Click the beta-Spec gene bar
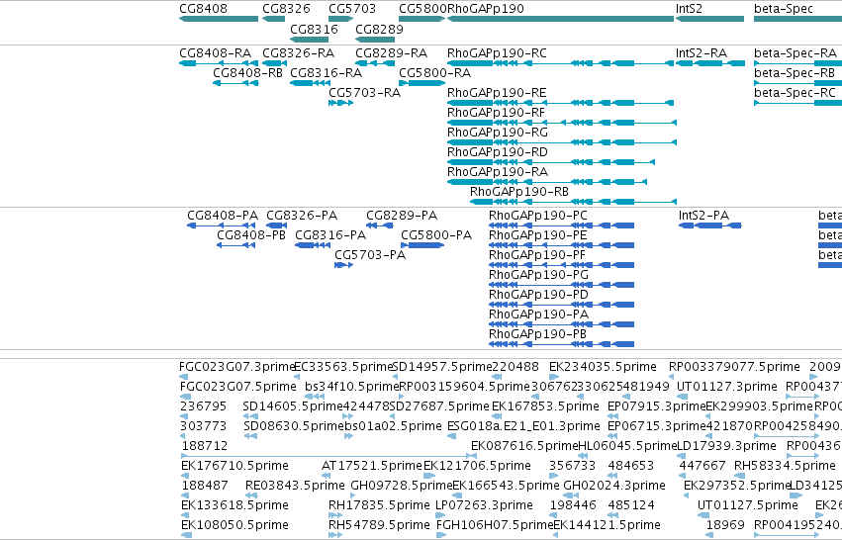 coord(797,19)
